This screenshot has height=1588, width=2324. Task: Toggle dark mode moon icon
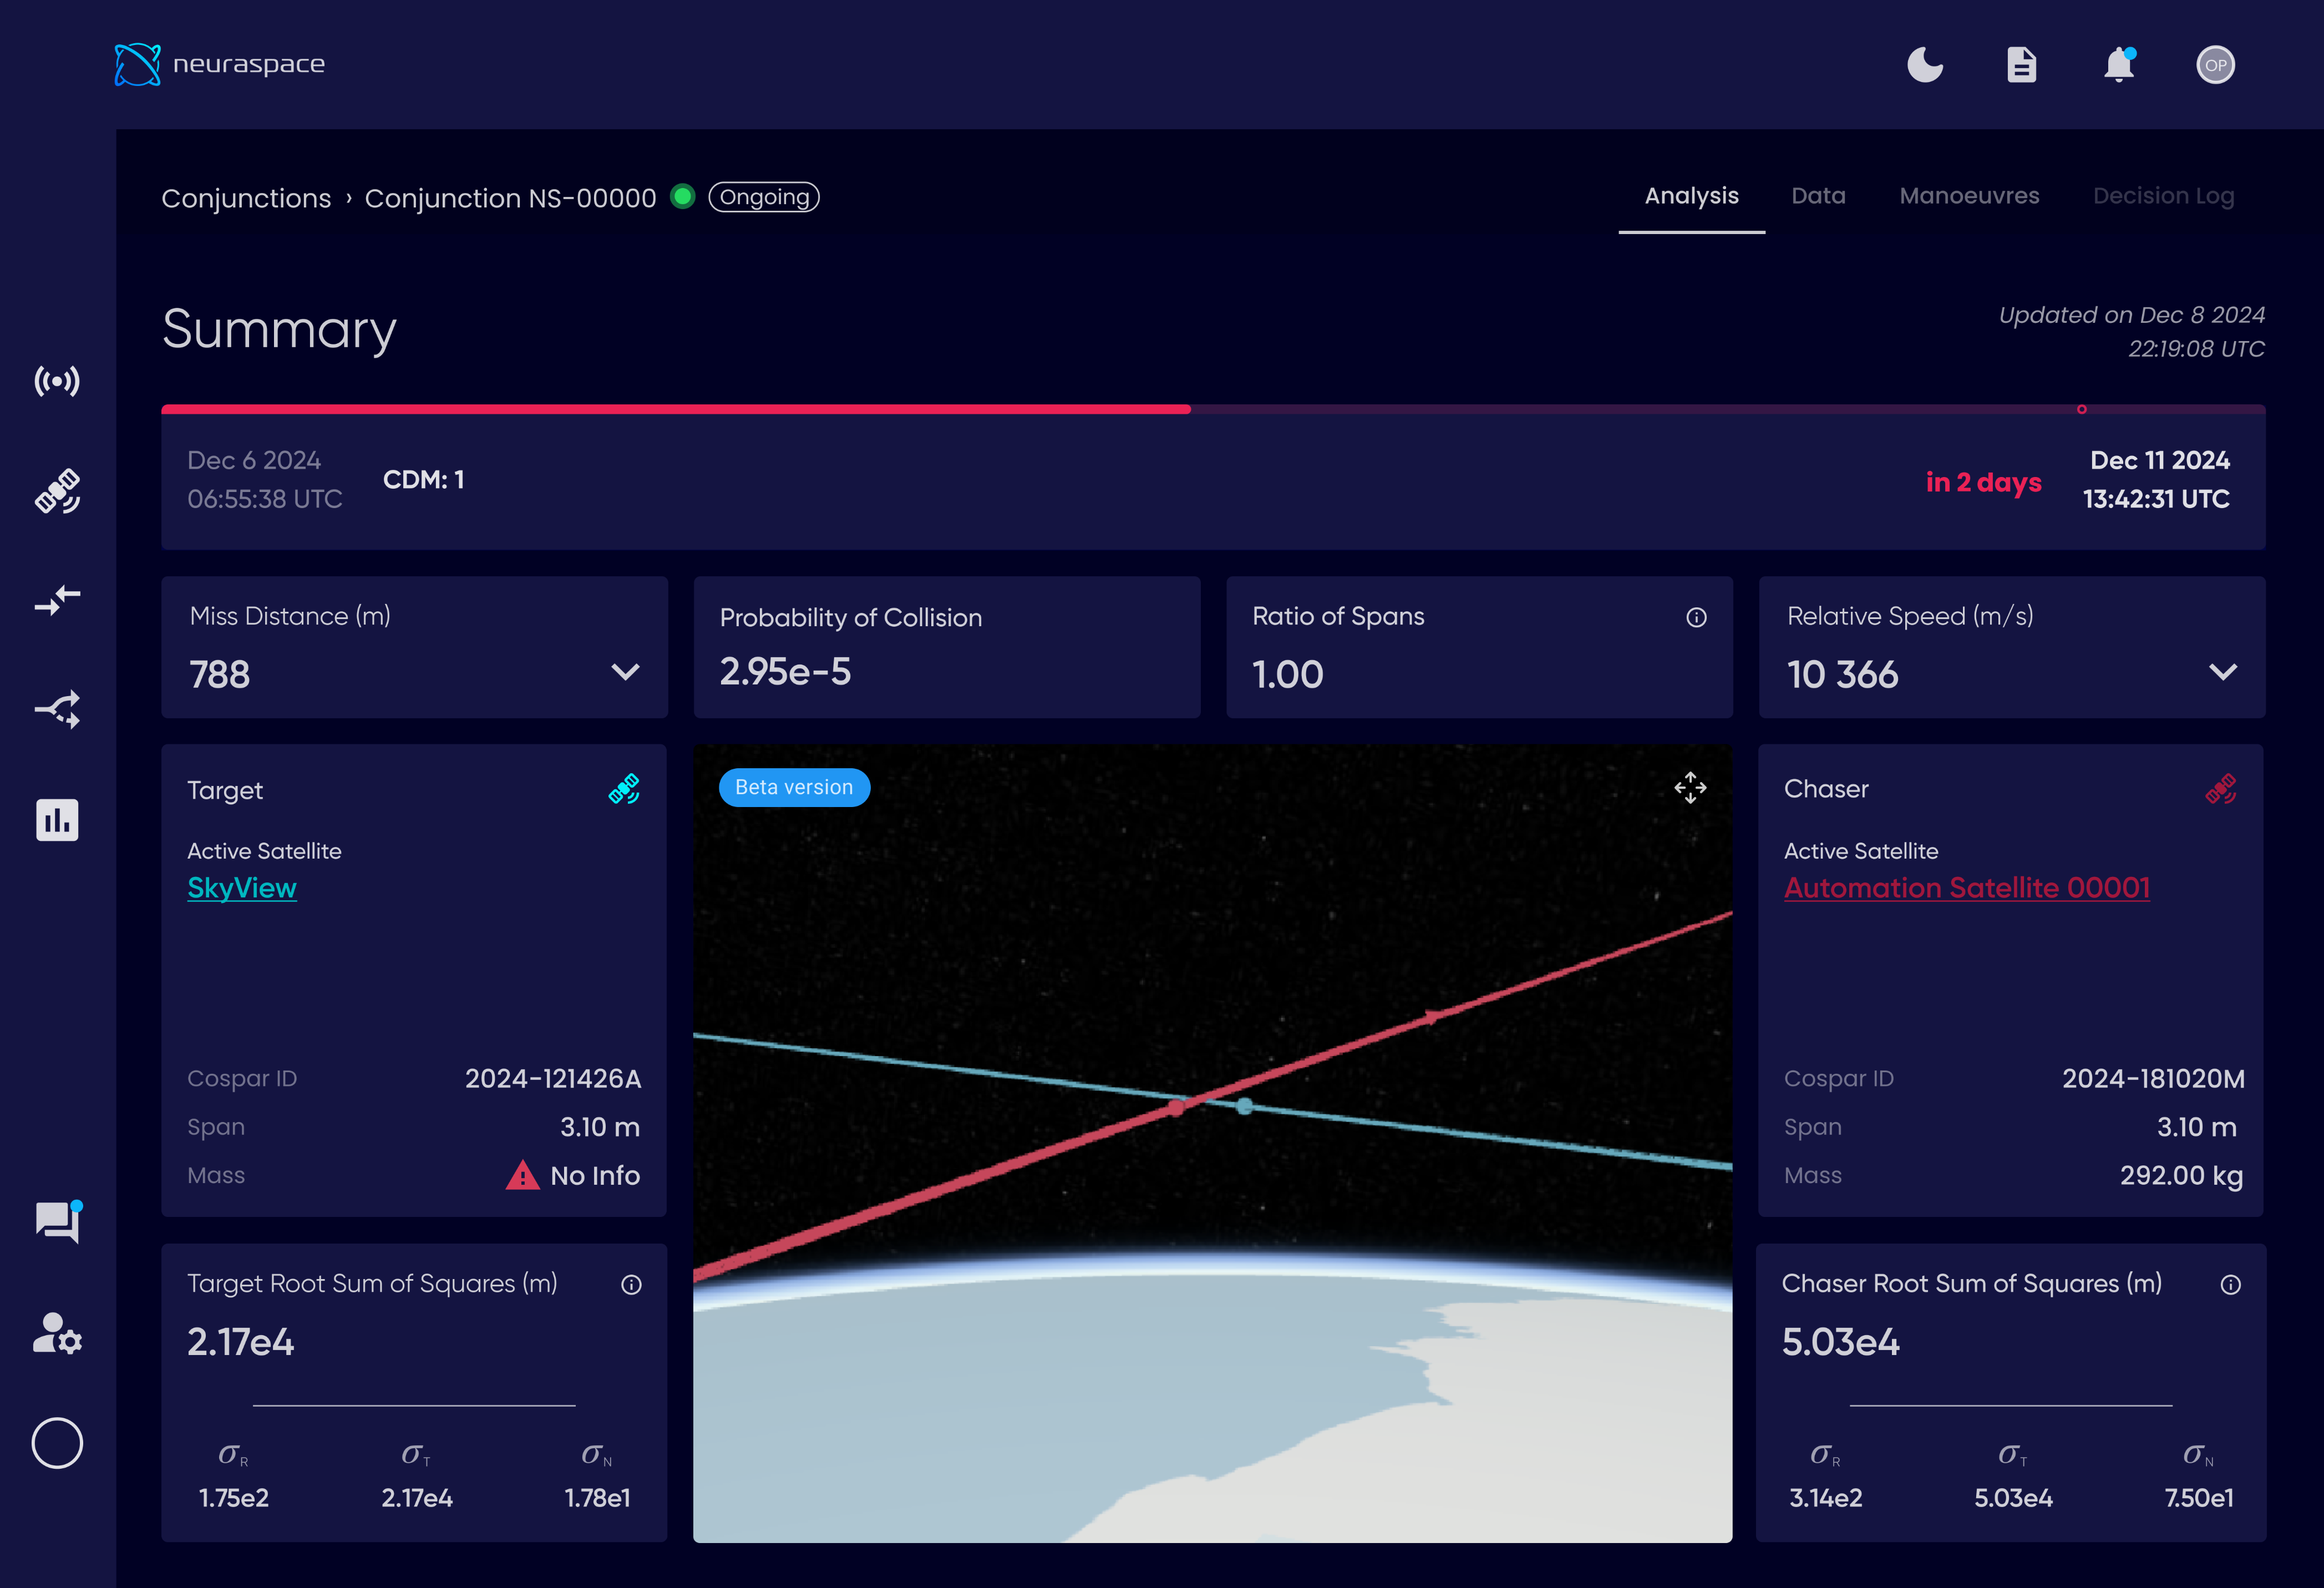pos(1924,65)
